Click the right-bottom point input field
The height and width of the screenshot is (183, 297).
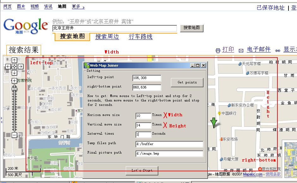pos(147,87)
